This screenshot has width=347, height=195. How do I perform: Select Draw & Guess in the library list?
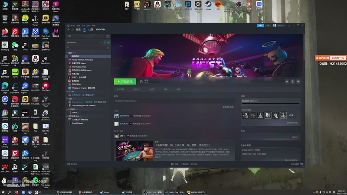point(88,102)
